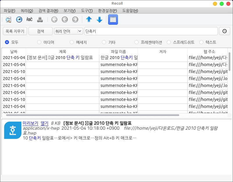
Task: Toggle the result table view icon
Action: click(113, 19)
